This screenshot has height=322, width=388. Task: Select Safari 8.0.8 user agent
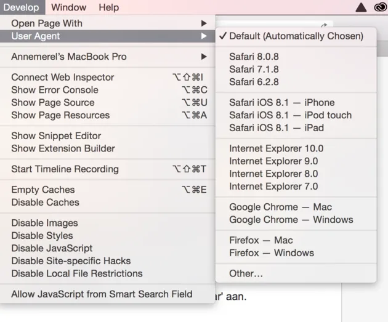pos(296,57)
